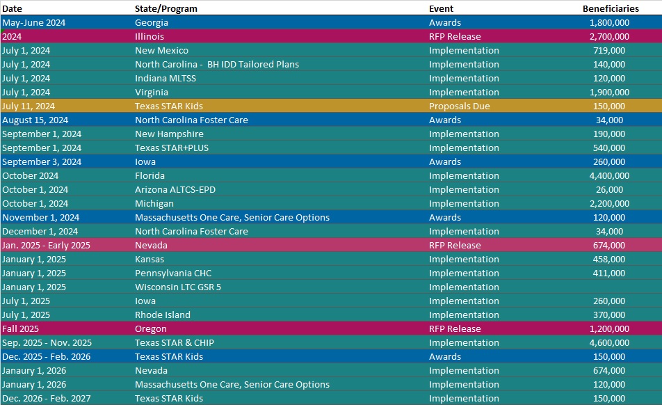This screenshot has height=405, width=662.
Task: Click the Illinois state cell
Action: [148, 36]
